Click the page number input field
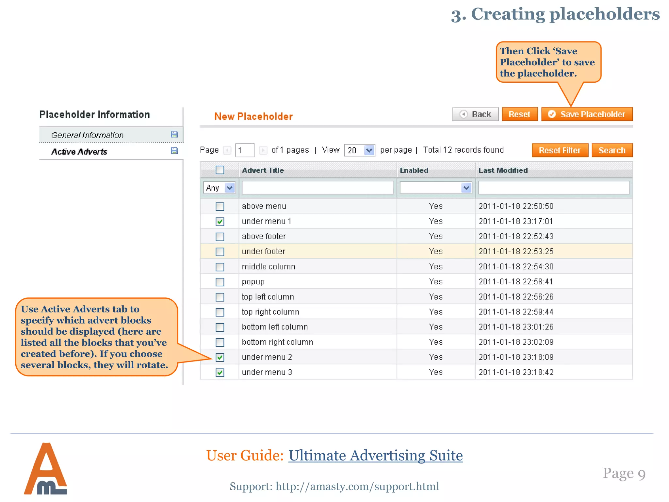669x502 pixels. pyautogui.click(x=245, y=150)
